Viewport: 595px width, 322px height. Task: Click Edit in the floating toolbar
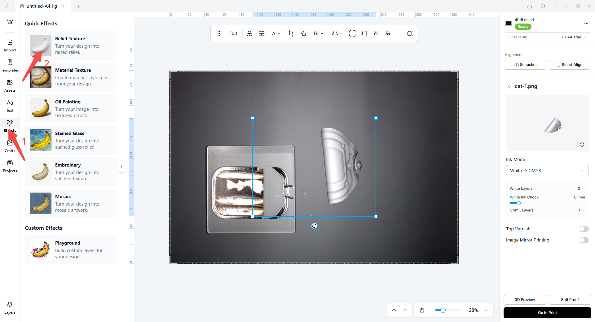pyautogui.click(x=233, y=33)
